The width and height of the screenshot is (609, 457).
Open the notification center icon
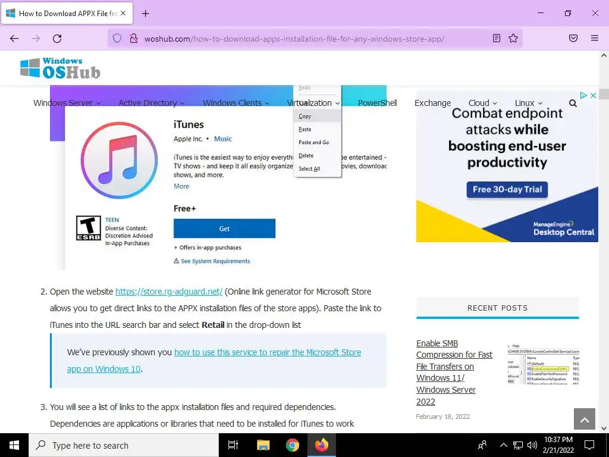click(x=589, y=445)
